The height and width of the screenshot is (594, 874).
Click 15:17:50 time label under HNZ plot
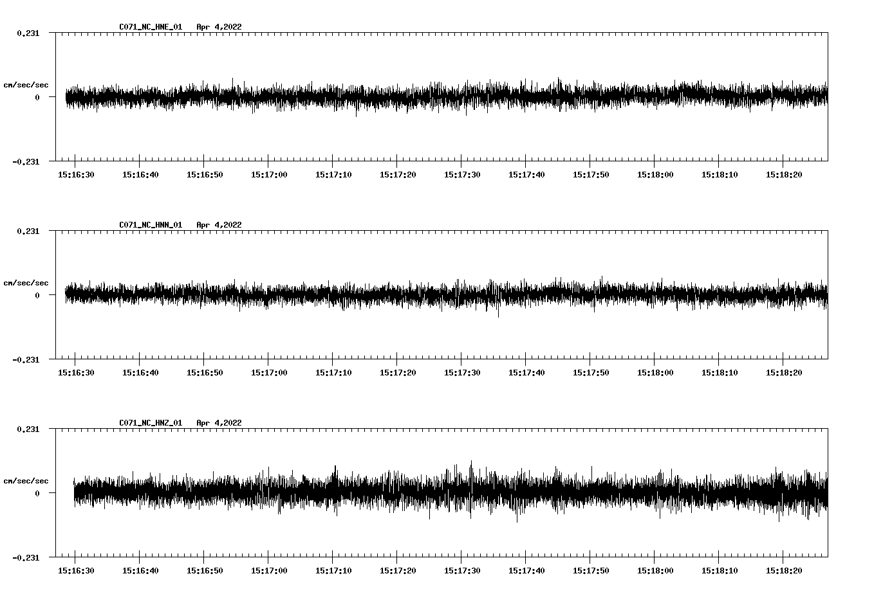tap(591, 571)
